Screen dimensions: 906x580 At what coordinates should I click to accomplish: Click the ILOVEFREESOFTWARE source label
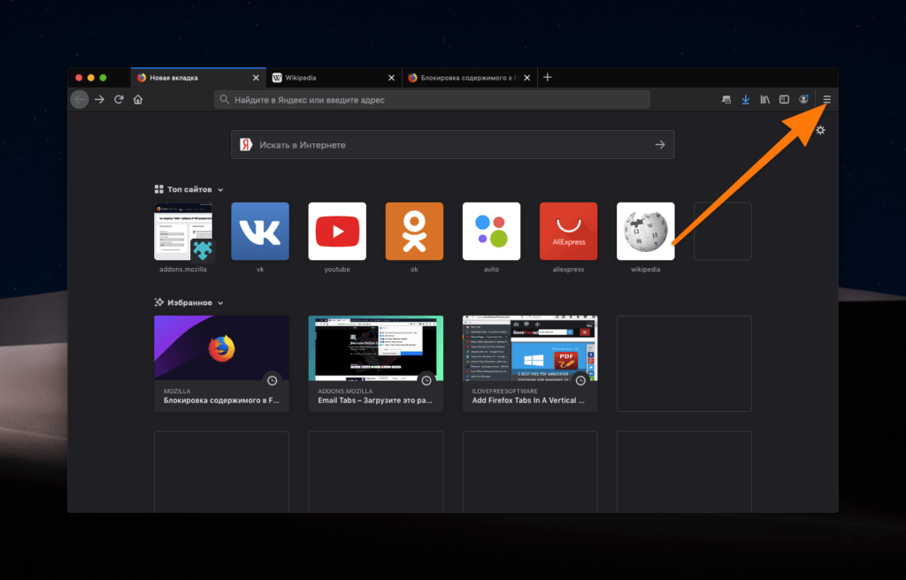coord(504,391)
